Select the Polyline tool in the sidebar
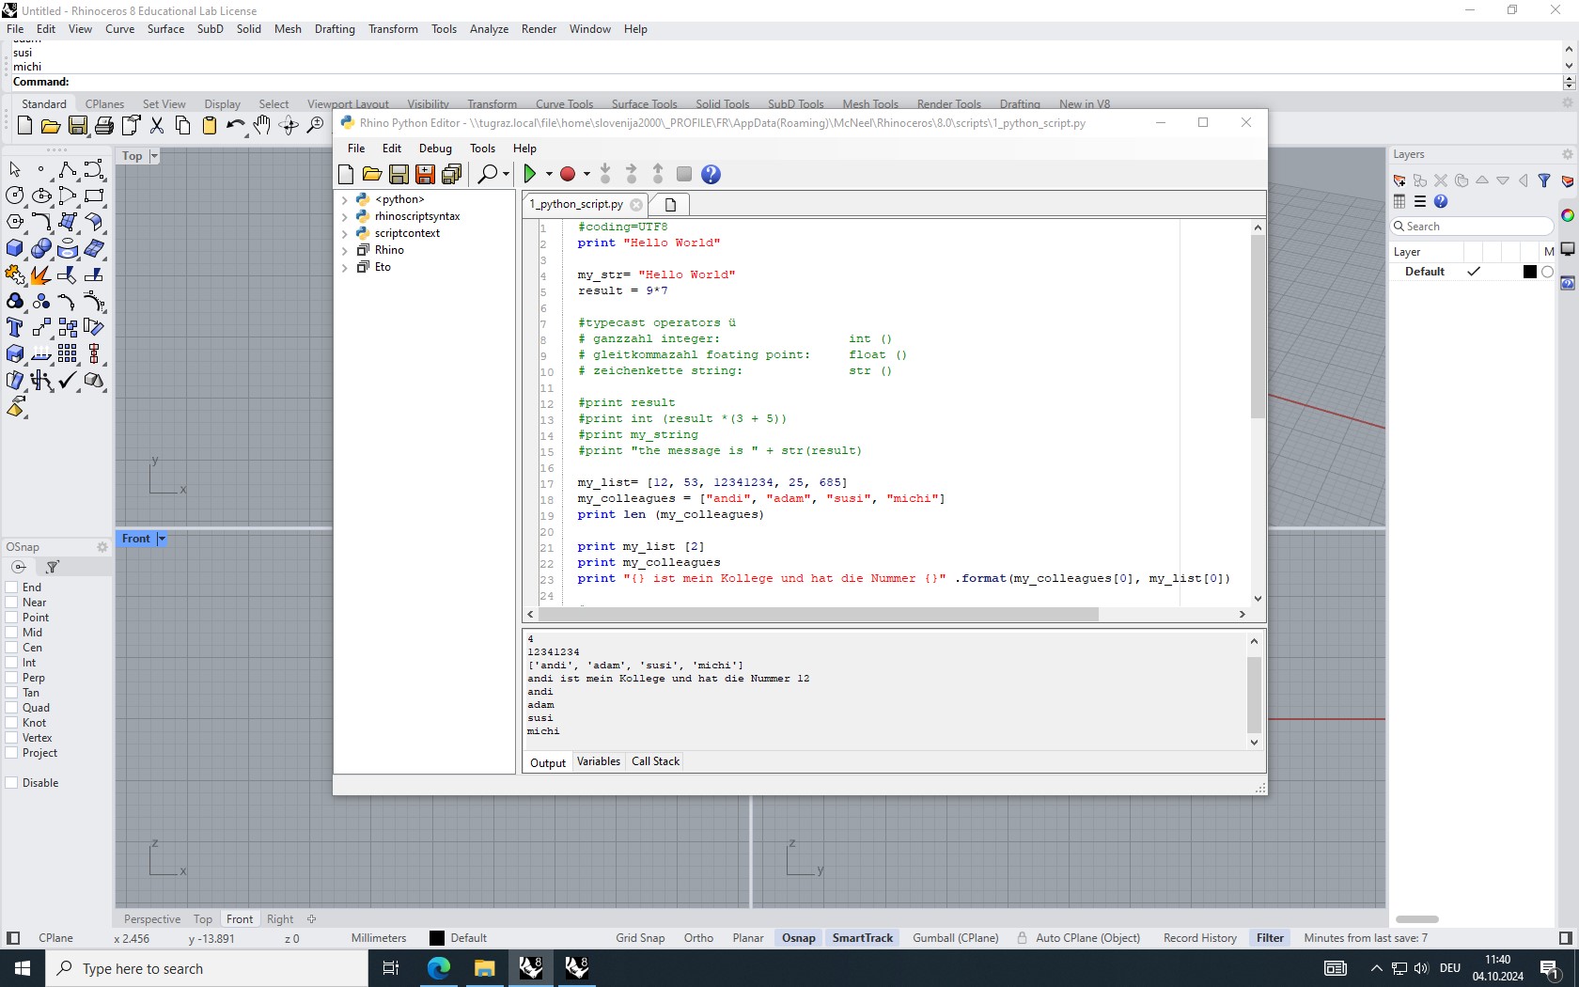This screenshot has height=987, width=1579. click(x=68, y=170)
